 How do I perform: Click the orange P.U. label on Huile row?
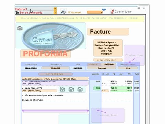[105, 91]
